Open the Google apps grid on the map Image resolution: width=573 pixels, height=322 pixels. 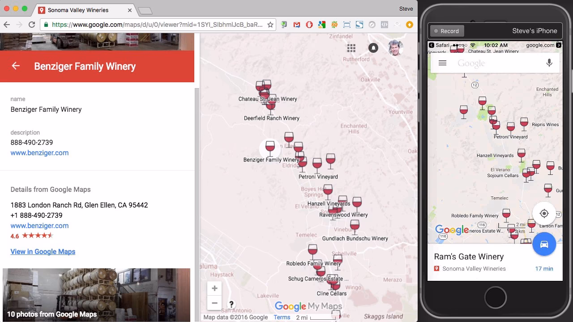pyautogui.click(x=351, y=47)
